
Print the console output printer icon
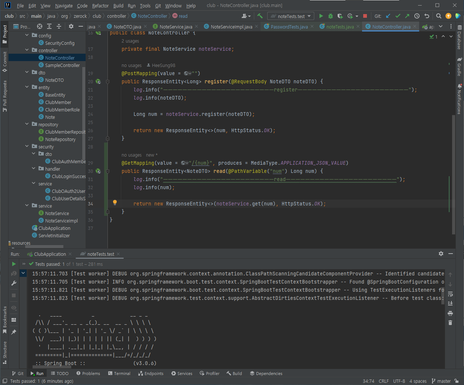pos(450,313)
